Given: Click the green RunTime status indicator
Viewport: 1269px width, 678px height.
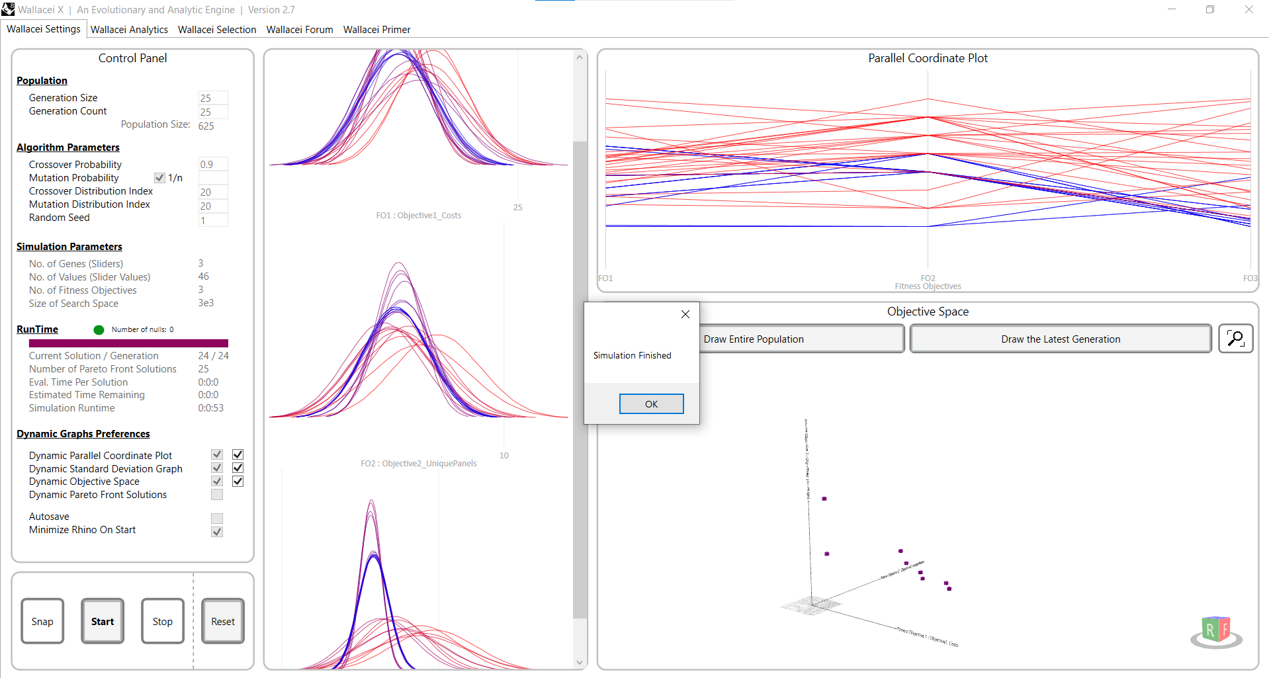Looking at the screenshot, I should [x=99, y=329].
